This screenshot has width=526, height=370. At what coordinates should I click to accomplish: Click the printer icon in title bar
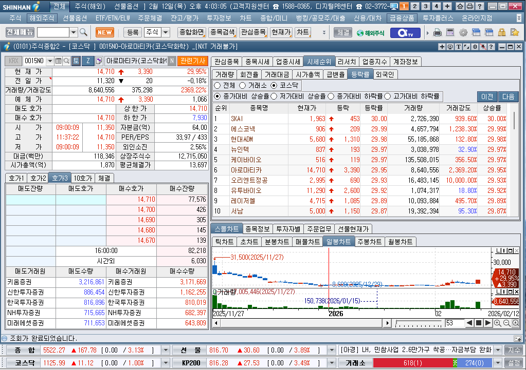coord(470,6)
